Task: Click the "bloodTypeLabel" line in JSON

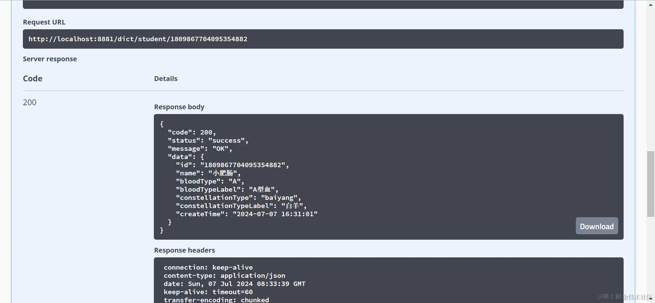Action: (227, 190)
